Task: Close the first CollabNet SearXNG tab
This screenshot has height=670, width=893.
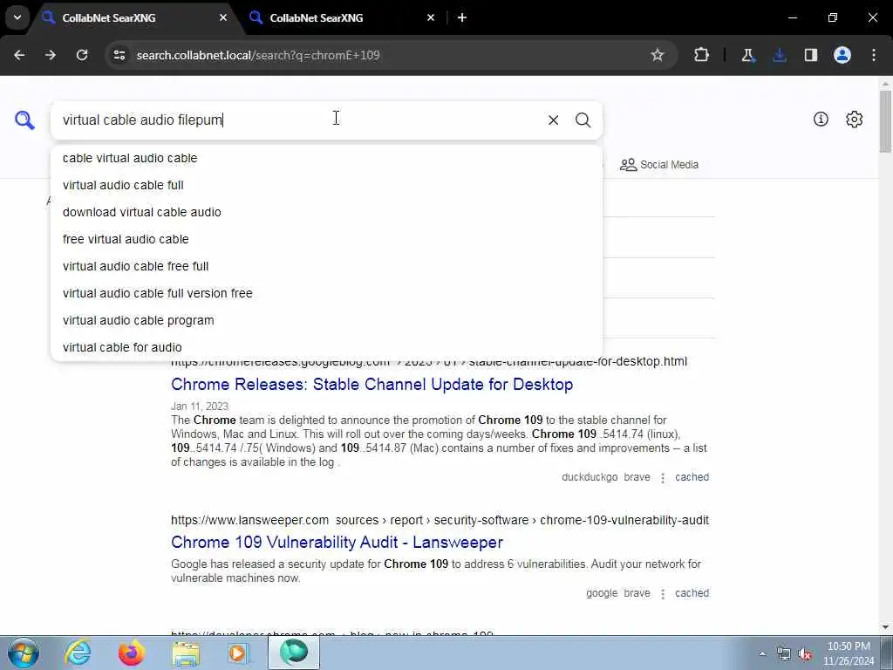Action: 223,17
